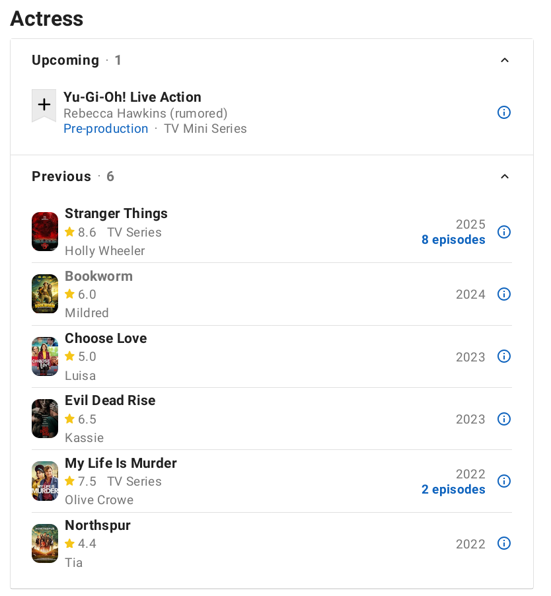Click the Pre-production status link
Image resolution: width=551 pixels, height=596 pixels.
(106, 129)
